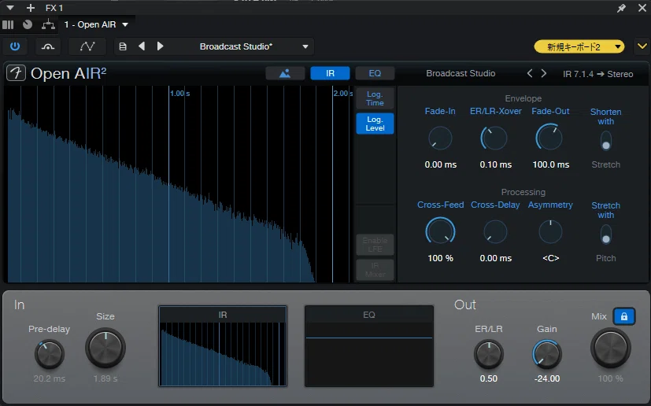Open the 新規キーボード2 yellow dropdown
This screenshot has width=651, height=406.
(579, 46)
